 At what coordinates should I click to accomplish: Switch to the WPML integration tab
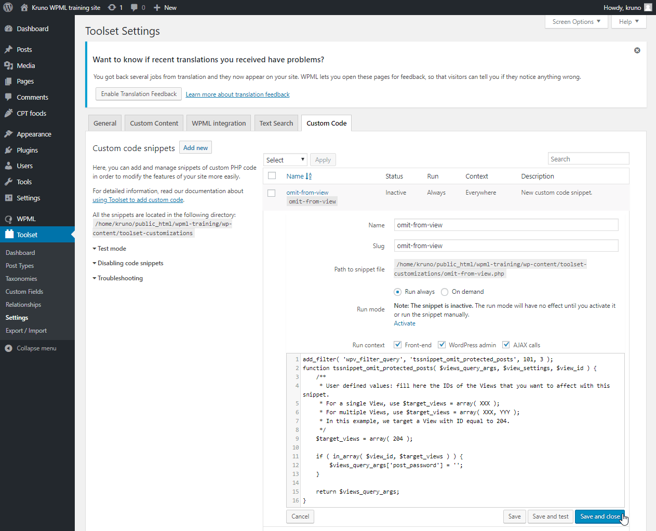pyautogui.click(x=218, y=123)
